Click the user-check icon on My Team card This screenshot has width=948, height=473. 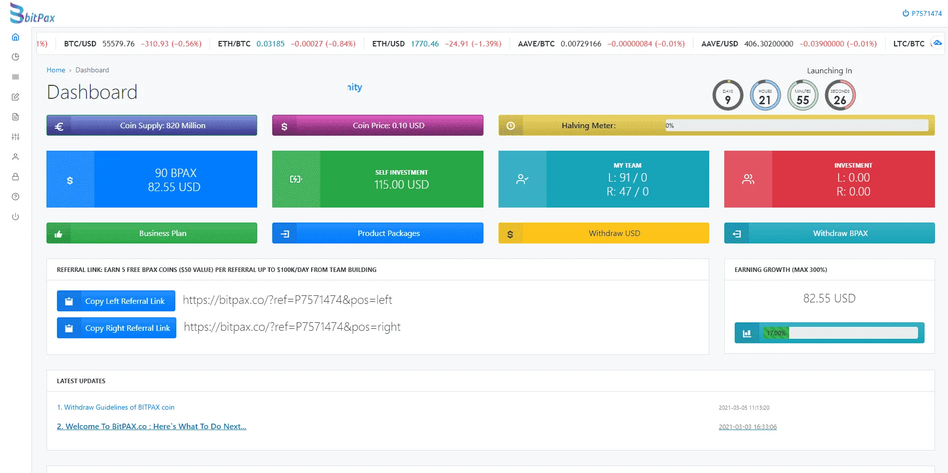pos(522,179)
